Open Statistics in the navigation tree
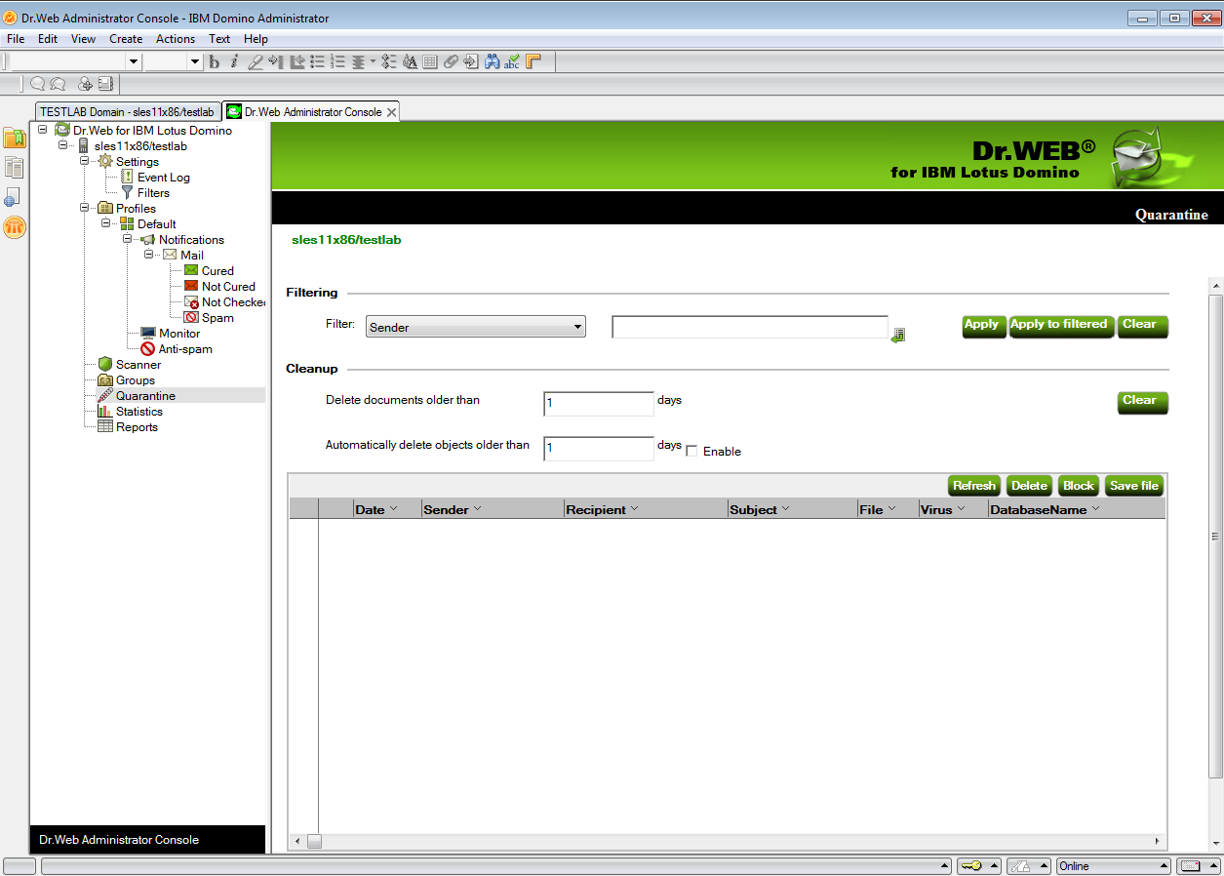This screenshot has height=876, width=1224. pos(138,412)
